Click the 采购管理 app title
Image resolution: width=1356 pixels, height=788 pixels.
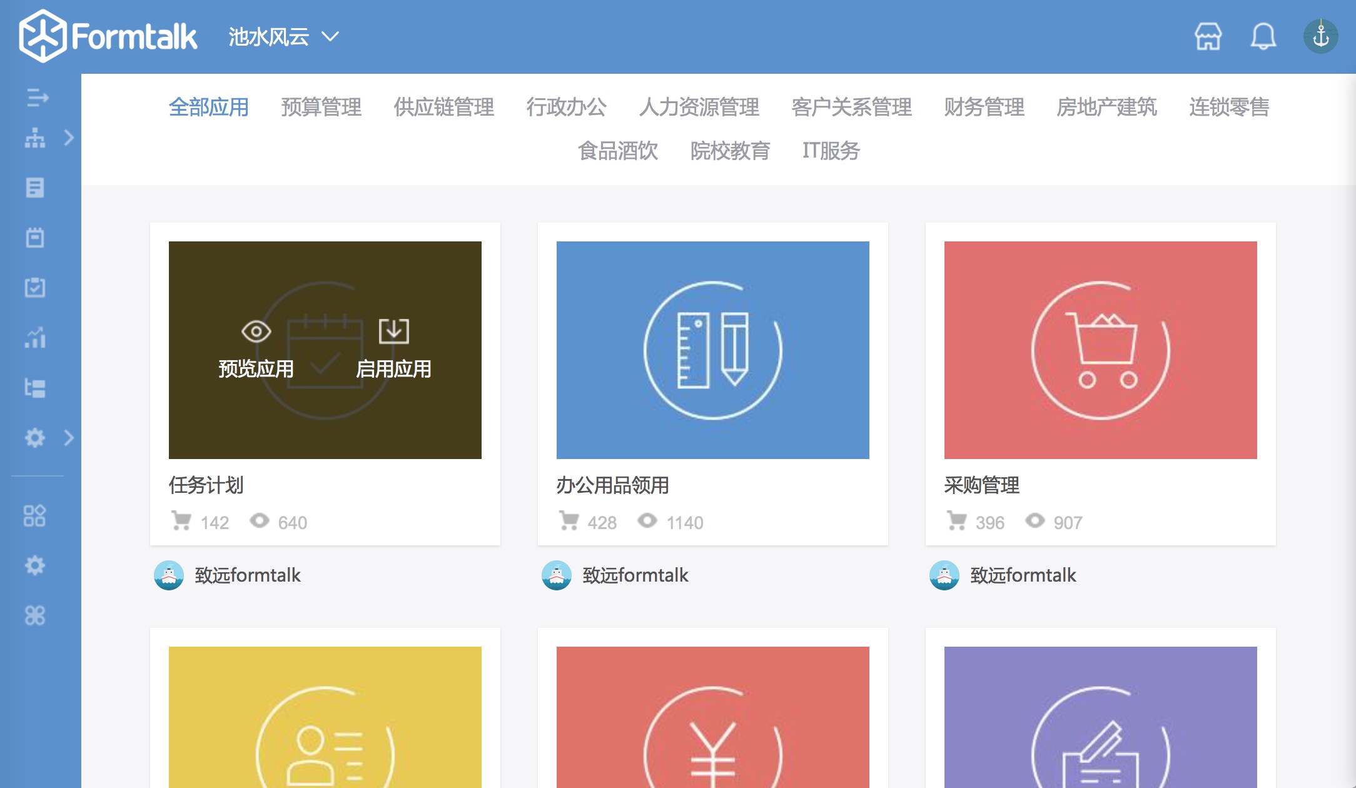982,485
